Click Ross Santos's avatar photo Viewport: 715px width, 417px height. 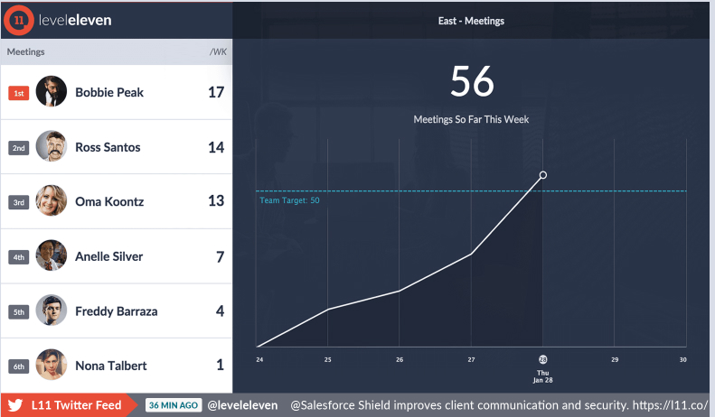[52, 147]
